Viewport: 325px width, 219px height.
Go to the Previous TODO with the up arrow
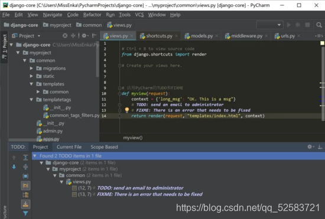coord(14,158)
